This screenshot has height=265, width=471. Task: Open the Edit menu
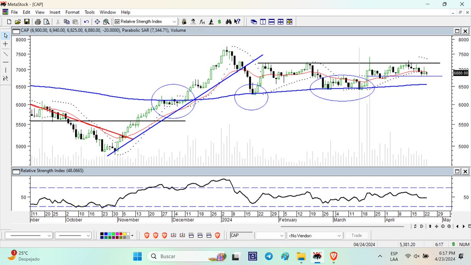point(26,12)
